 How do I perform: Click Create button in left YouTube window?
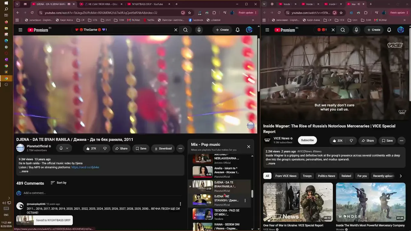click(222, 30)
